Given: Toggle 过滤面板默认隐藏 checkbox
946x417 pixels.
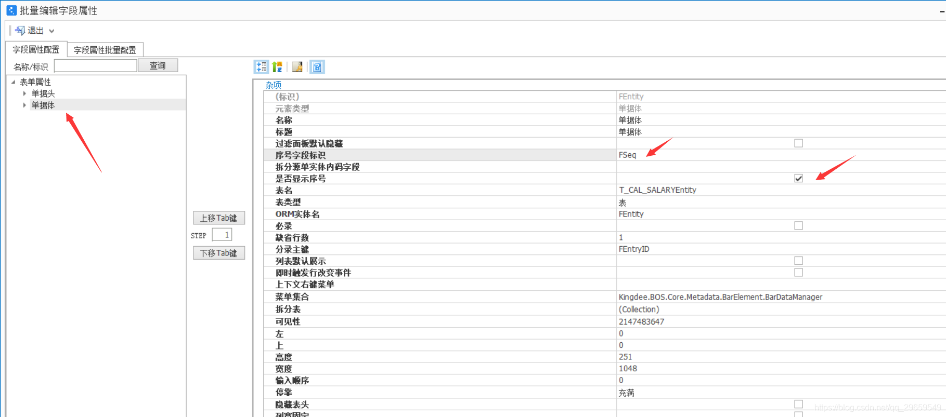Looking at the screenshot, I should click(x=798, y=143).
